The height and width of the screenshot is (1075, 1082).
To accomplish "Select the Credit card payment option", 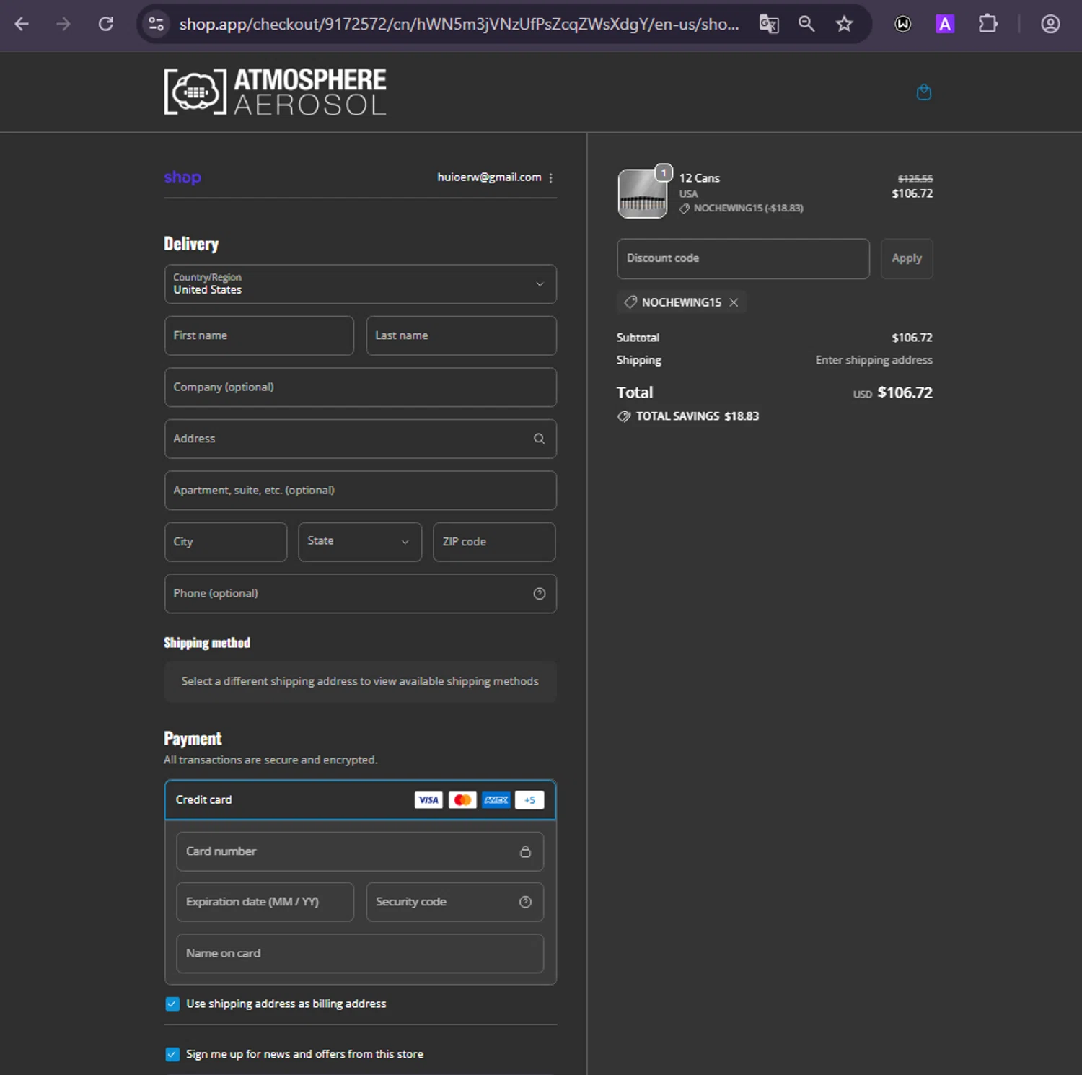I will tap(360, 799).
